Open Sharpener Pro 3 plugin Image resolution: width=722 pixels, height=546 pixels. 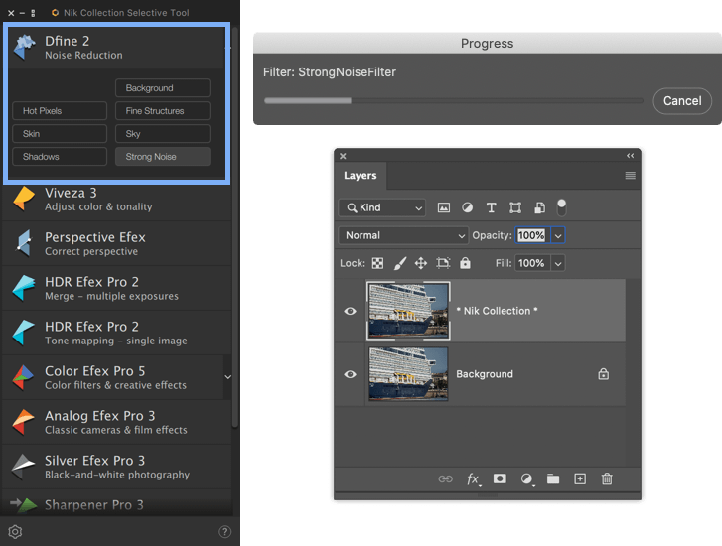point(116,504)
